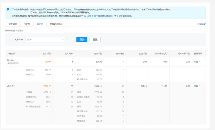Click the 2026-02 收入 amount +301.00
The image size is (215, 130).
pyautogui.click(x=47, y=62)
